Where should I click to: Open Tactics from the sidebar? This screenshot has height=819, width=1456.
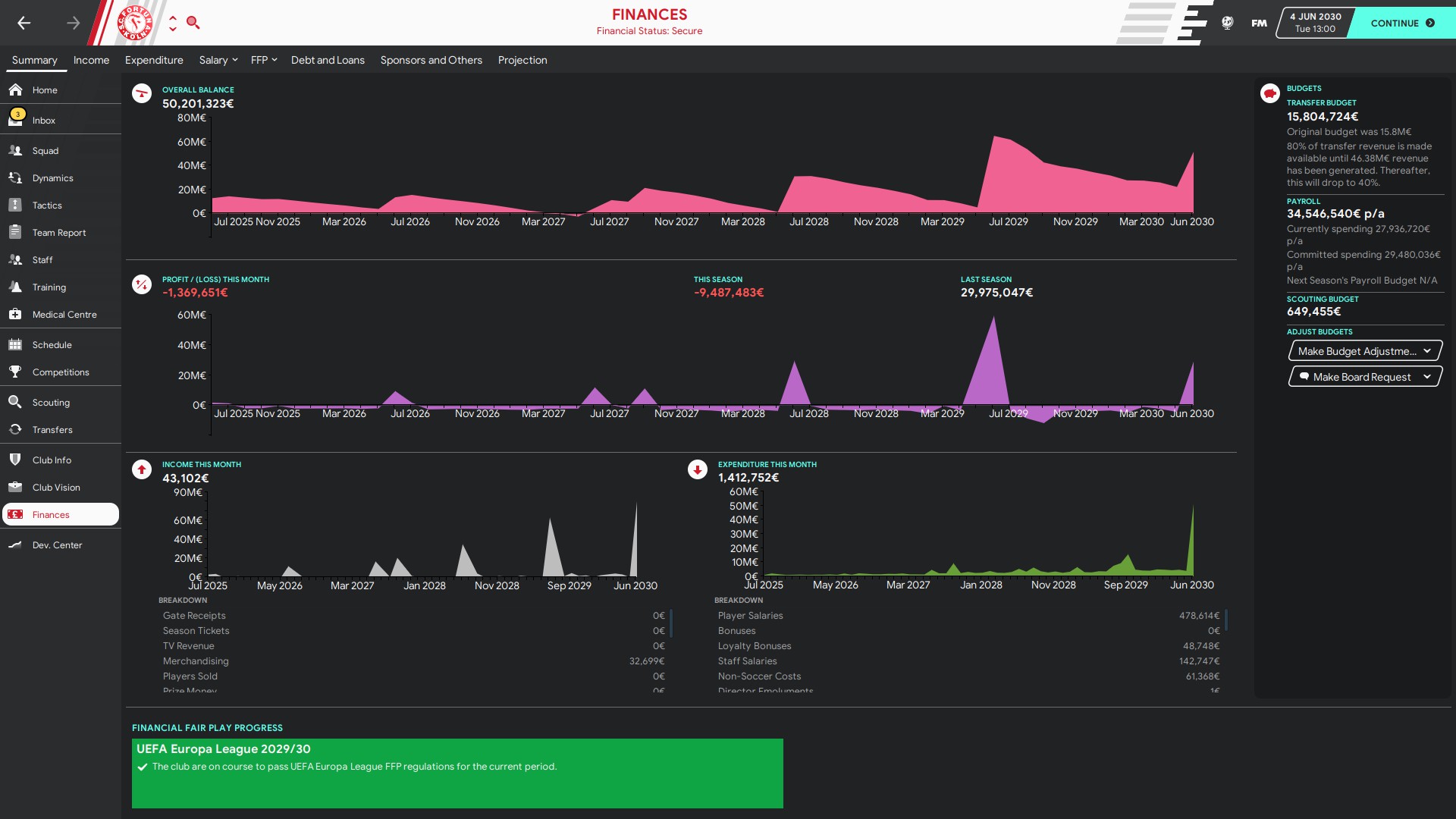pos(47,206)
